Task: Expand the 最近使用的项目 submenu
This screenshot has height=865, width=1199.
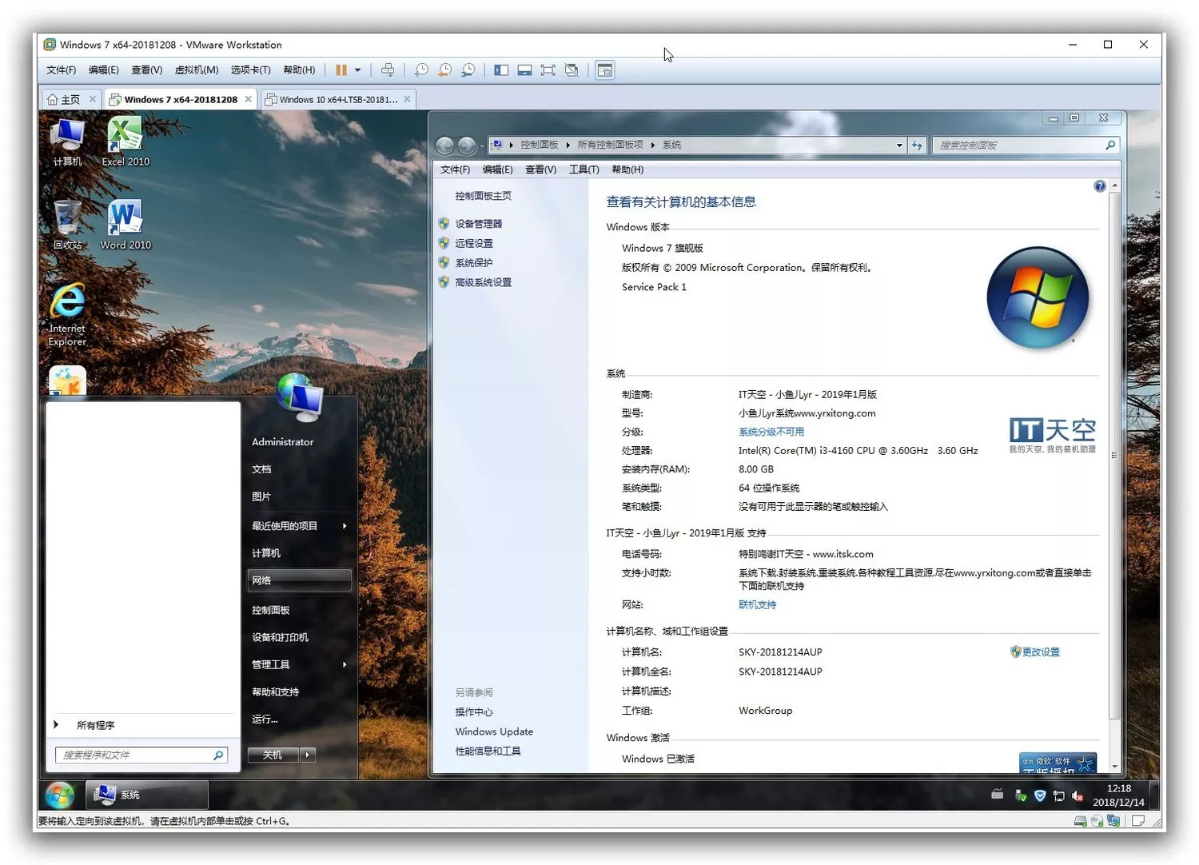Action: click(x=300, y=526)
